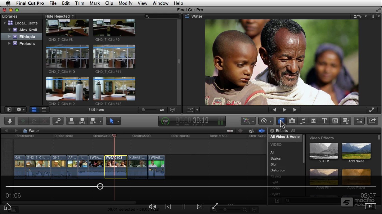Switch browser to filmstrip view
Viewport: 382px width, 214px height.
tap(34, 110)
